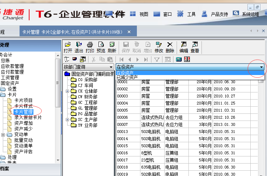Click the 打印 (Print) toolbar icon
267x176 pixels.
pos(90,47)
